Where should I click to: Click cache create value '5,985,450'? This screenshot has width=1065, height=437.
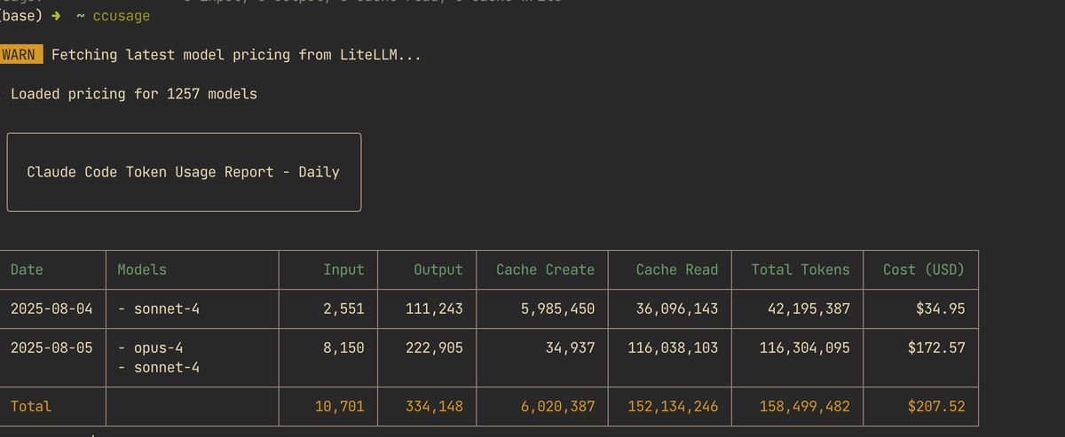(x=557, y=309)
